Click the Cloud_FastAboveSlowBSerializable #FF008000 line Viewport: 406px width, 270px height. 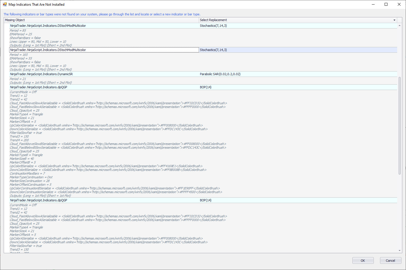(x=118, y=144)
